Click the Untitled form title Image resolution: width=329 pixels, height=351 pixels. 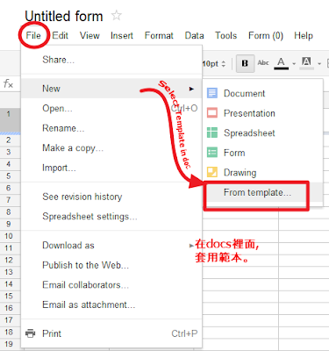(64, 16)
